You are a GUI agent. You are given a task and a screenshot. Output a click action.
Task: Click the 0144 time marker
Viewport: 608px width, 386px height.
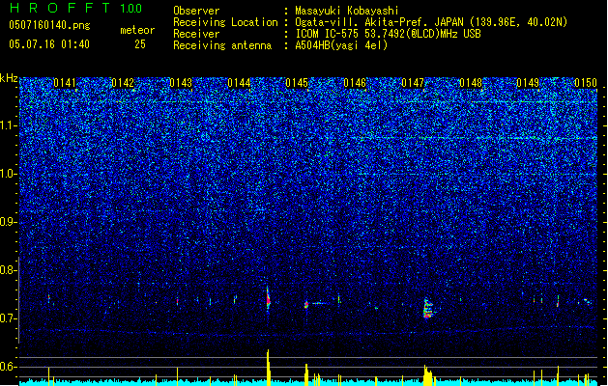coord(239,83)
